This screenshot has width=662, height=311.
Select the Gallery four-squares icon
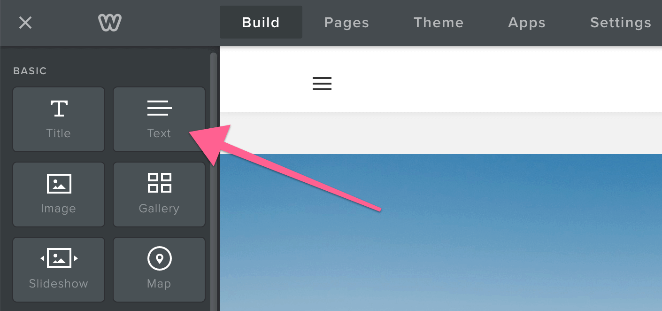pos(159,183)
